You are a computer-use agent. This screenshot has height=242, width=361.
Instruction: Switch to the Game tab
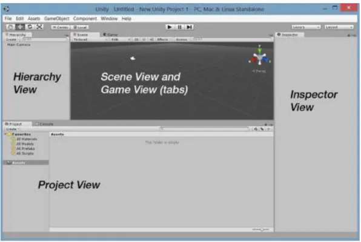pos(110,34)
